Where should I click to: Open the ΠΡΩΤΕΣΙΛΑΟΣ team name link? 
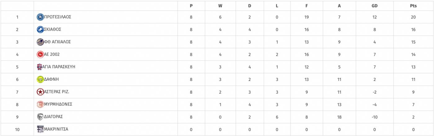[x=58, y=17]
